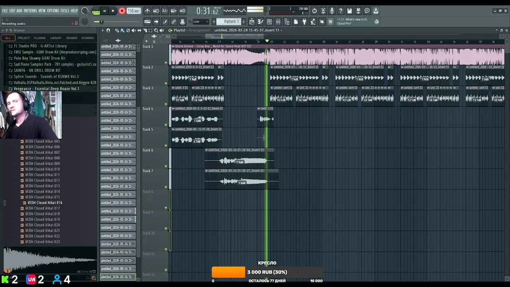Click the red record button
The image size is (510, 287).
point(122,11)
